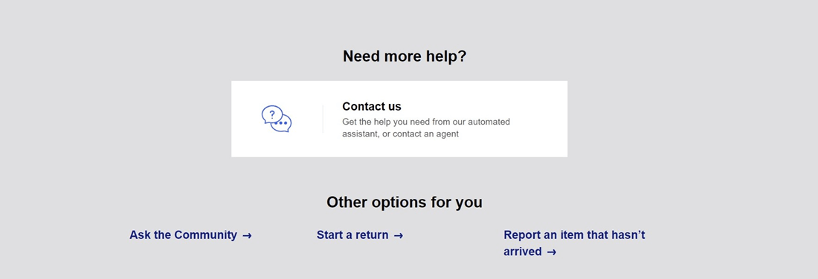818x279 pixels.
Task: Follow the Start a return link
Action: (360, 235)
